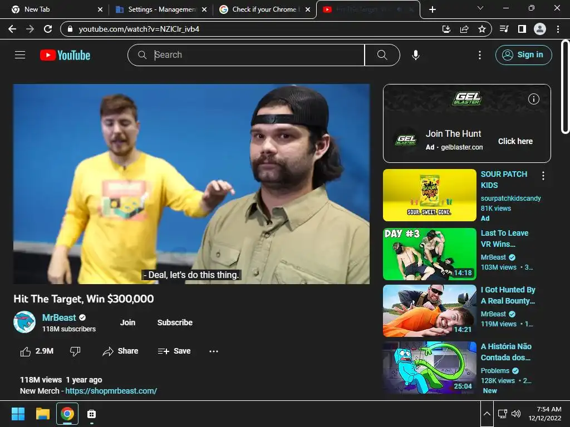Click the magnifier search button
The image size is (570, 427).
[382, 55]
